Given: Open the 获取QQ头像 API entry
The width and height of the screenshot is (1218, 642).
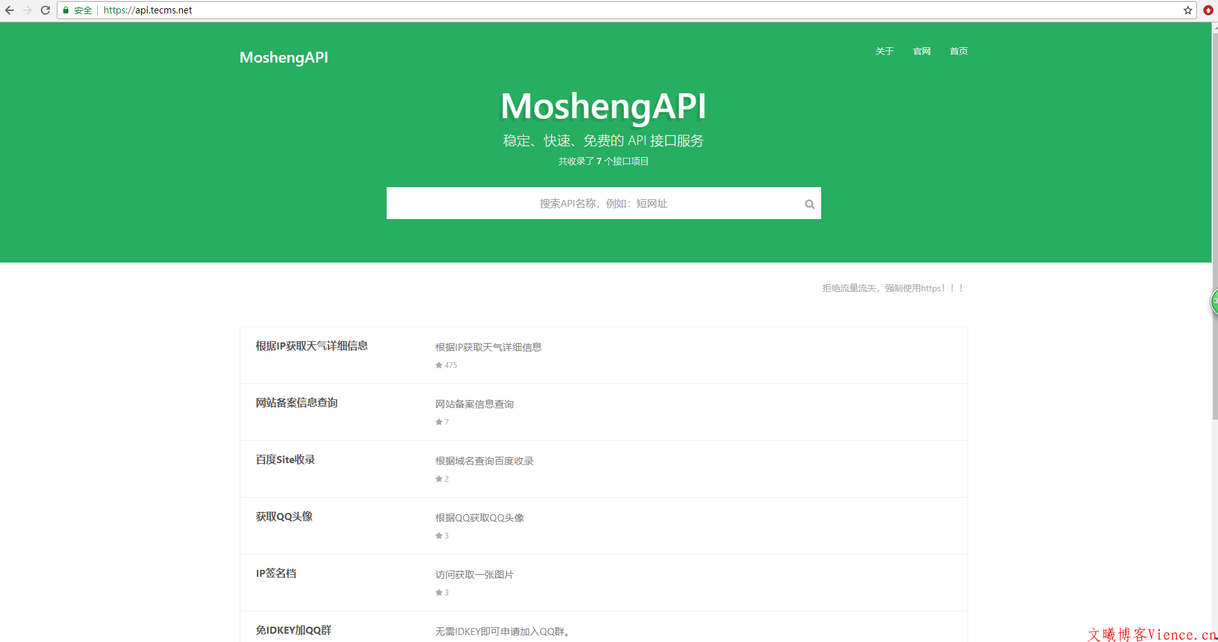Looking at the screenshot, I should point(284,517).
